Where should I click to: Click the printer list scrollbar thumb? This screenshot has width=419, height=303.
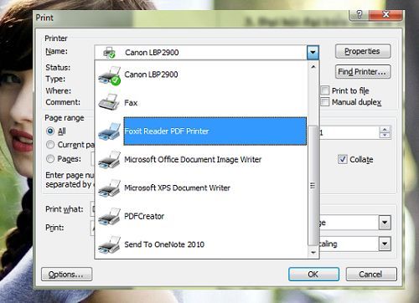(x=313, y=186)
